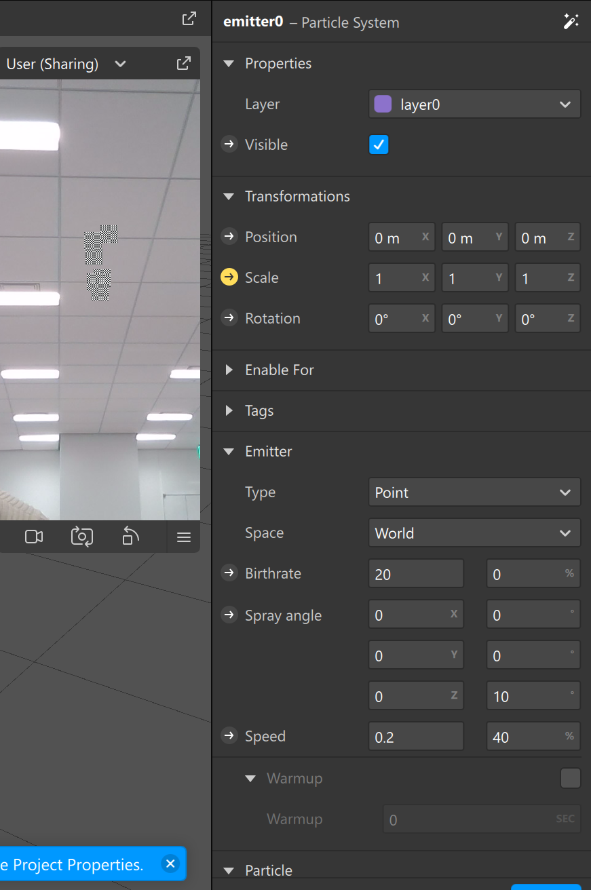
Task: Open the hamburger menu in preview toolbar
Action: (x=183, y=537)
